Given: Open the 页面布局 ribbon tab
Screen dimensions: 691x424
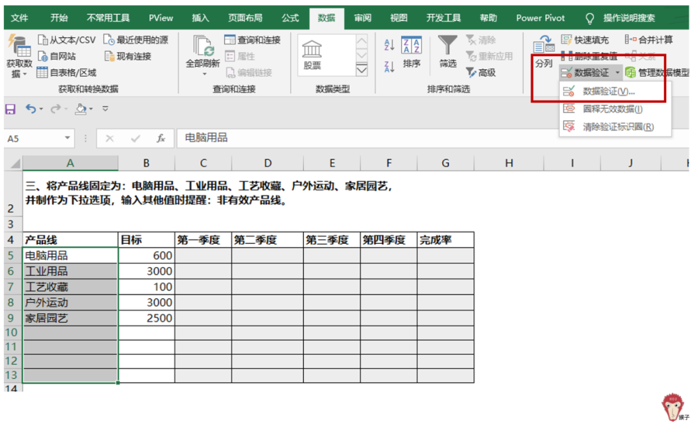Looking at the screenshot, I should (x=245, y=18).
